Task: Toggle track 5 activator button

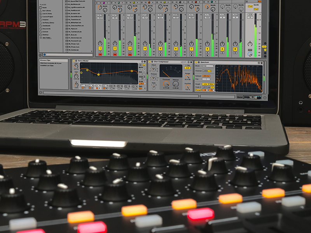Action: pyautogui.click(x=160, y=49)
